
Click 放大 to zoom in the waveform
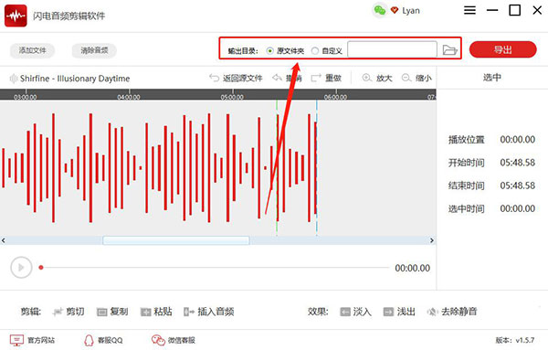click(377, 78)
